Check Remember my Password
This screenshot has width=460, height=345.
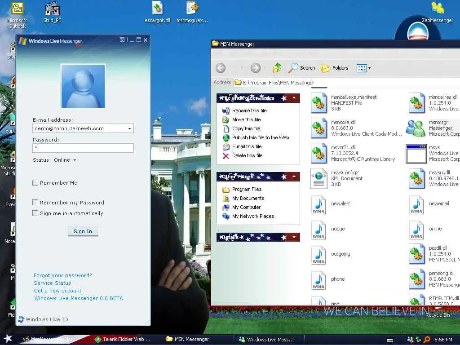[x=35, y=203]
